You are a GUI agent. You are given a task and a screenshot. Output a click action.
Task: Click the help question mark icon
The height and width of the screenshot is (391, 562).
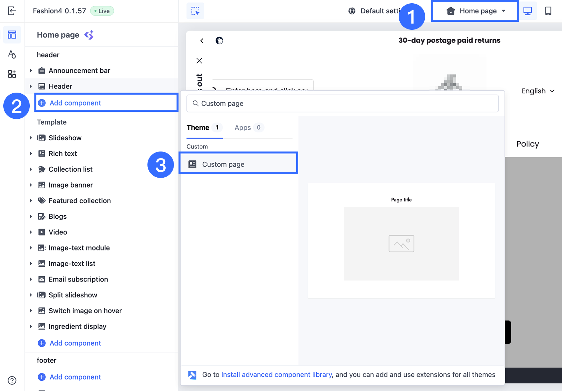(x=12, y=380)
